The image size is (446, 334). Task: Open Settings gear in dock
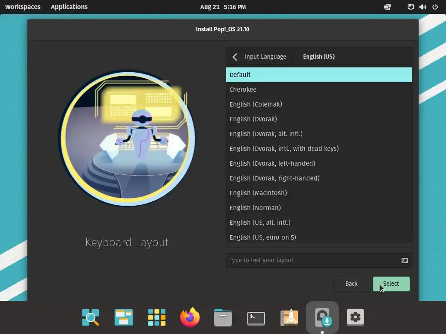(x=355, y=317)
